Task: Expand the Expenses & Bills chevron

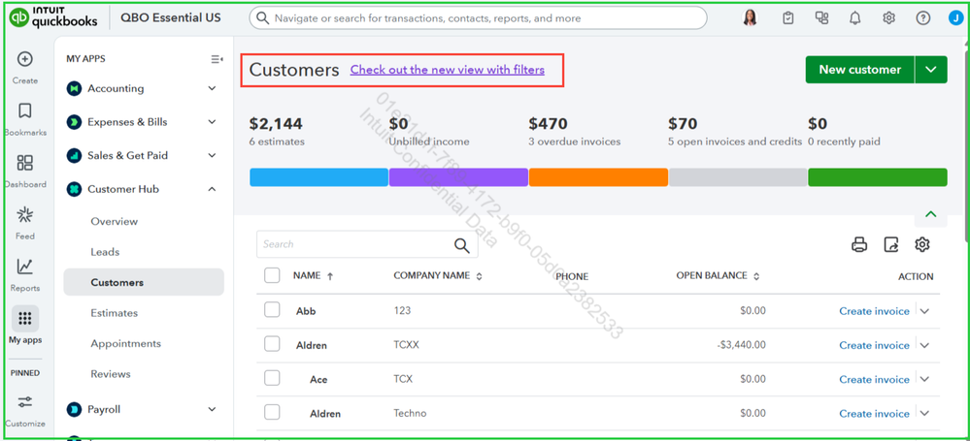Action: (213, 122)
